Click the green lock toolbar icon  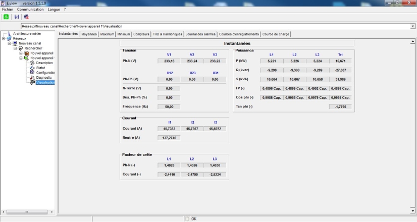pyautogui.click(x=6, y=17)
